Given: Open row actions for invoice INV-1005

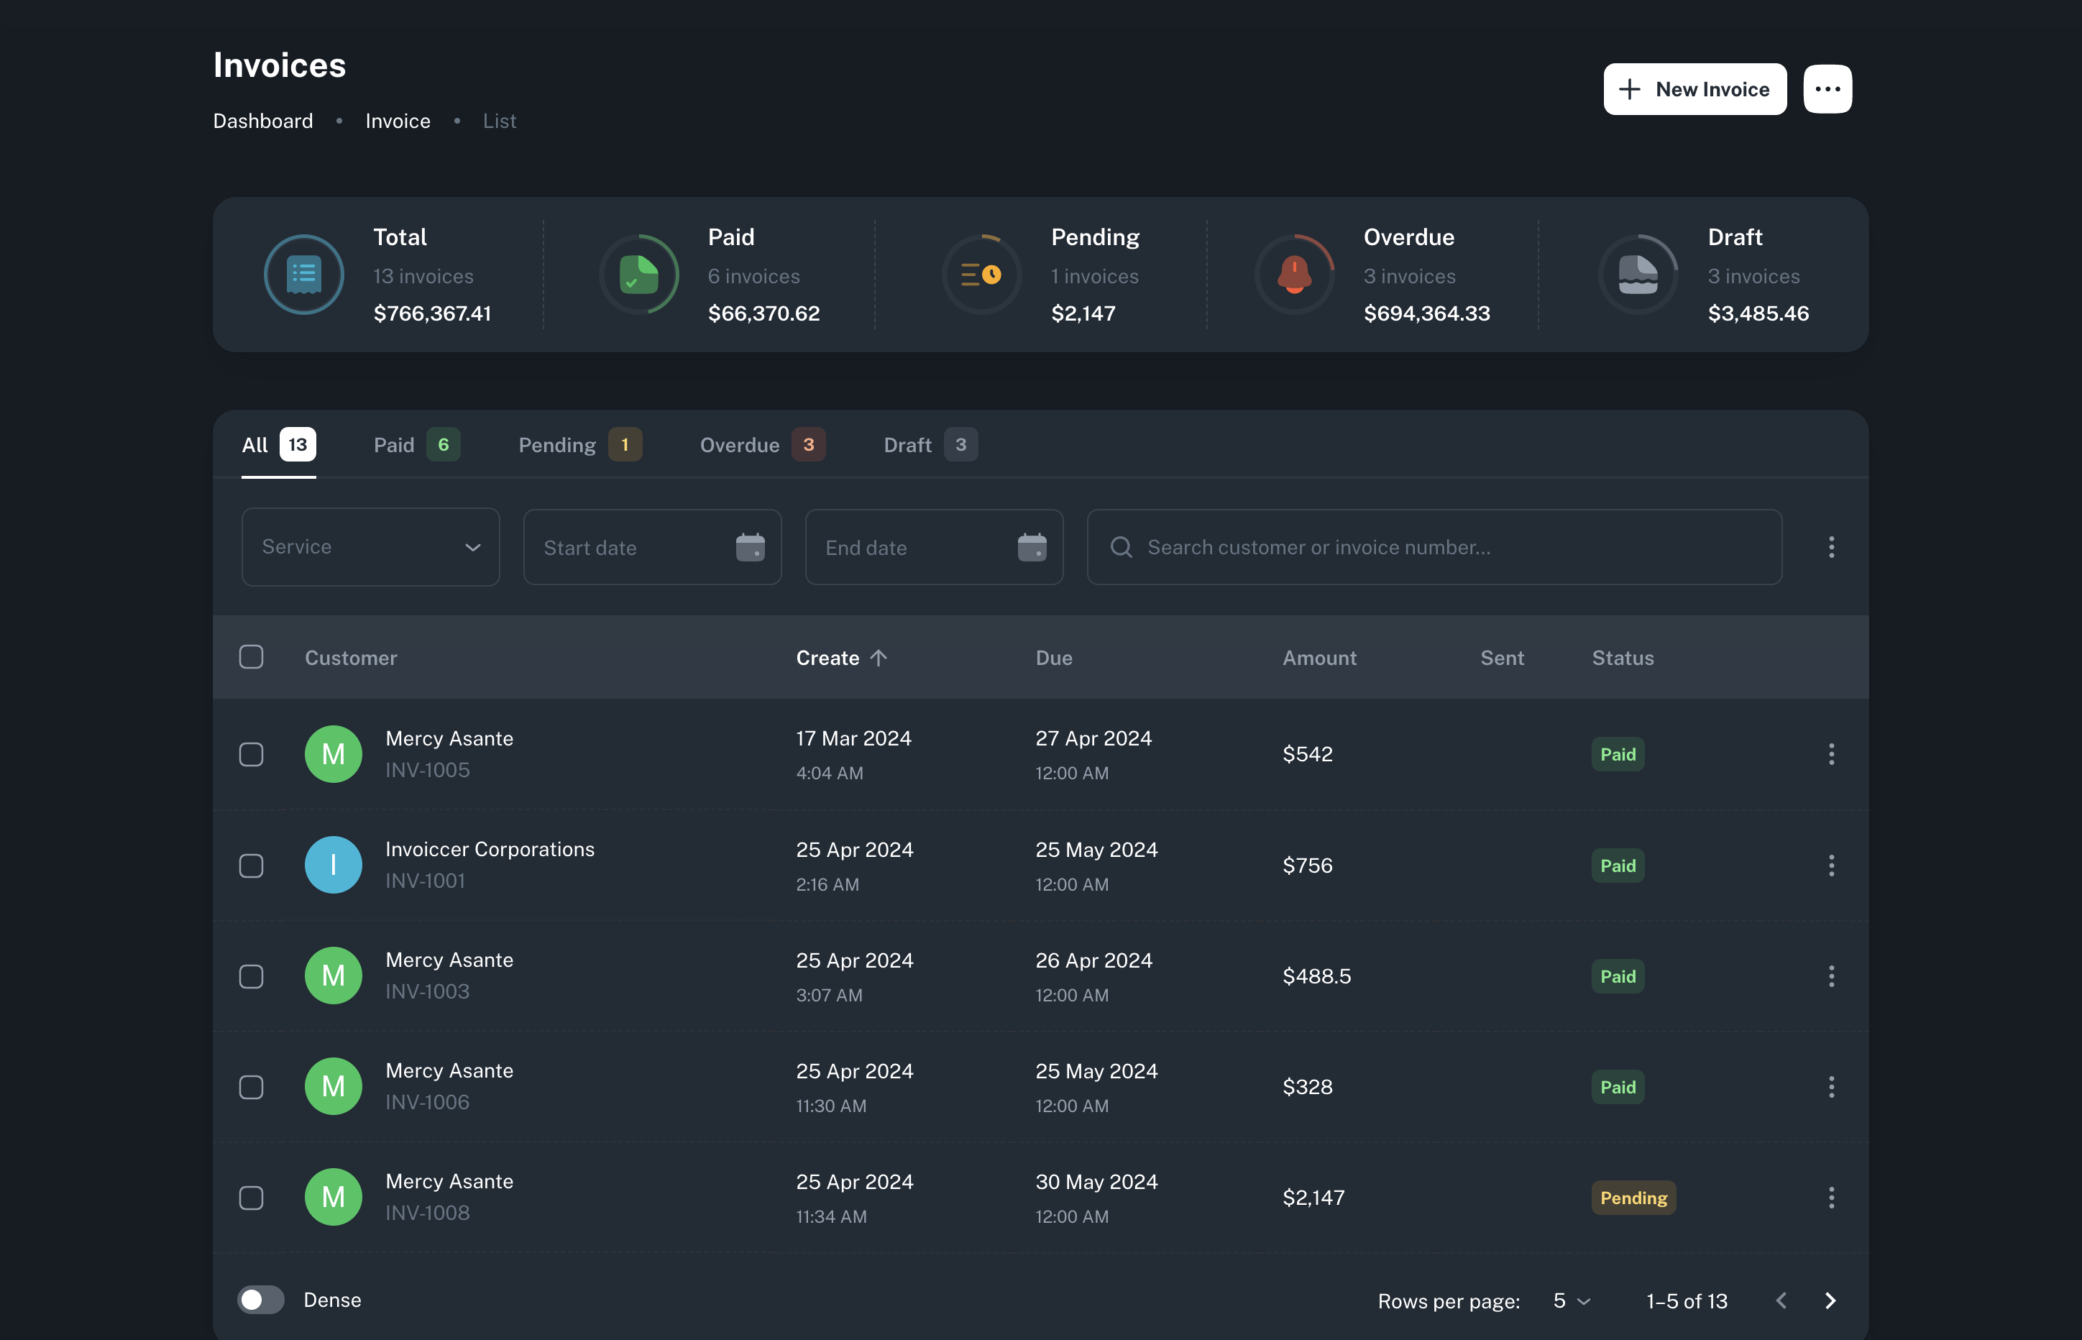Looking at the screenshot, I should (x=1831, y=754).
